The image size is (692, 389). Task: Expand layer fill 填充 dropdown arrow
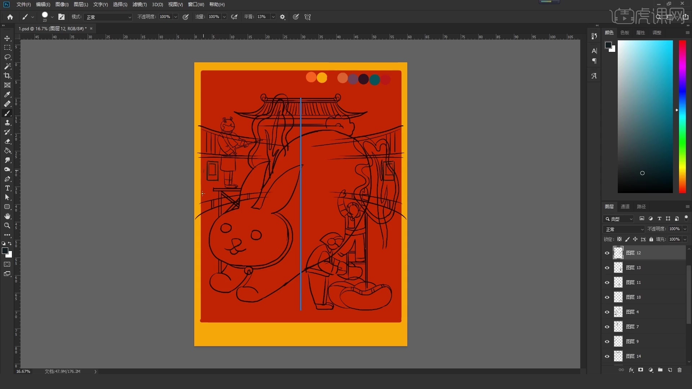(x=685, y=239)
